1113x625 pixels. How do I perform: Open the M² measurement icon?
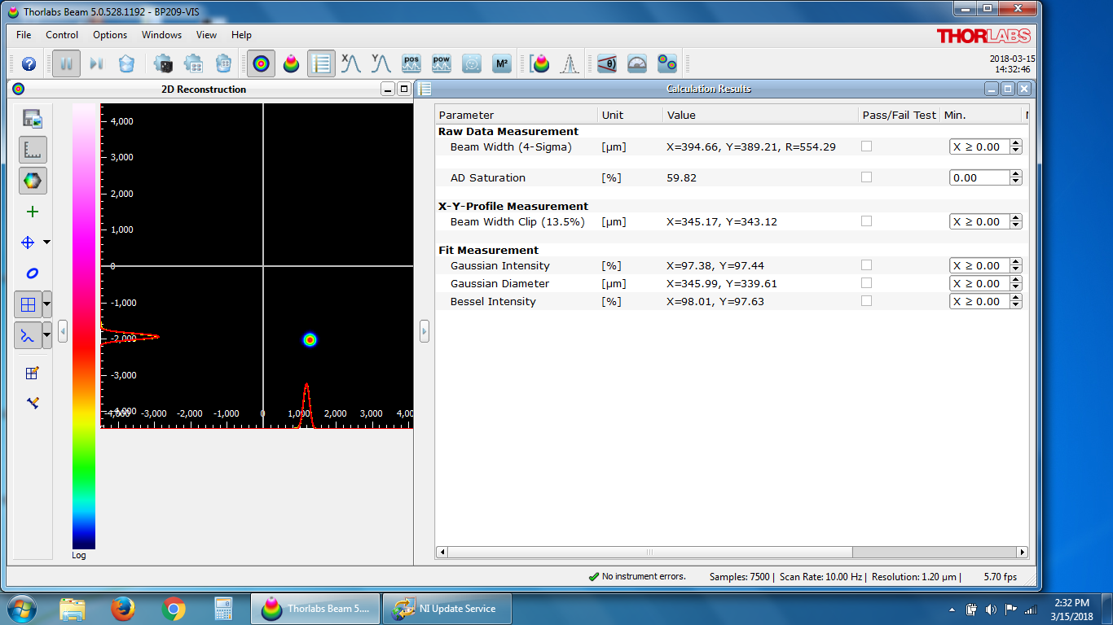click(x=502, y=63)
